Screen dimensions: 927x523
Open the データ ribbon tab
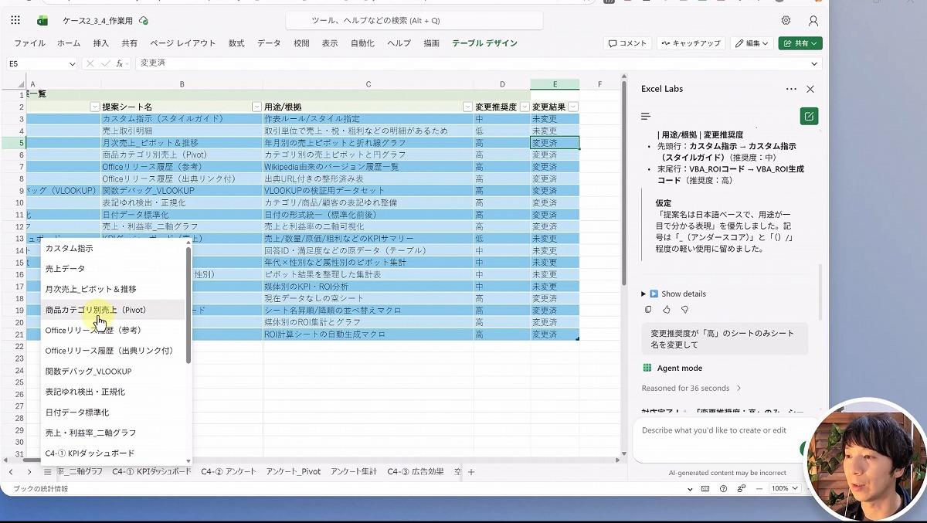[269, 43]
